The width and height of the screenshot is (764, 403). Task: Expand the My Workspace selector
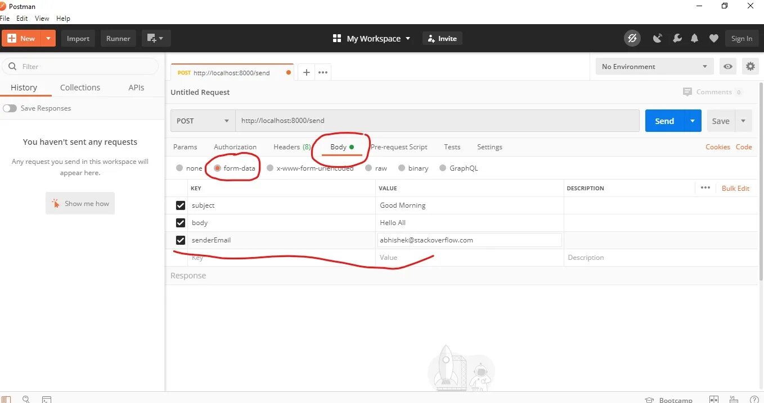(372, 38)
